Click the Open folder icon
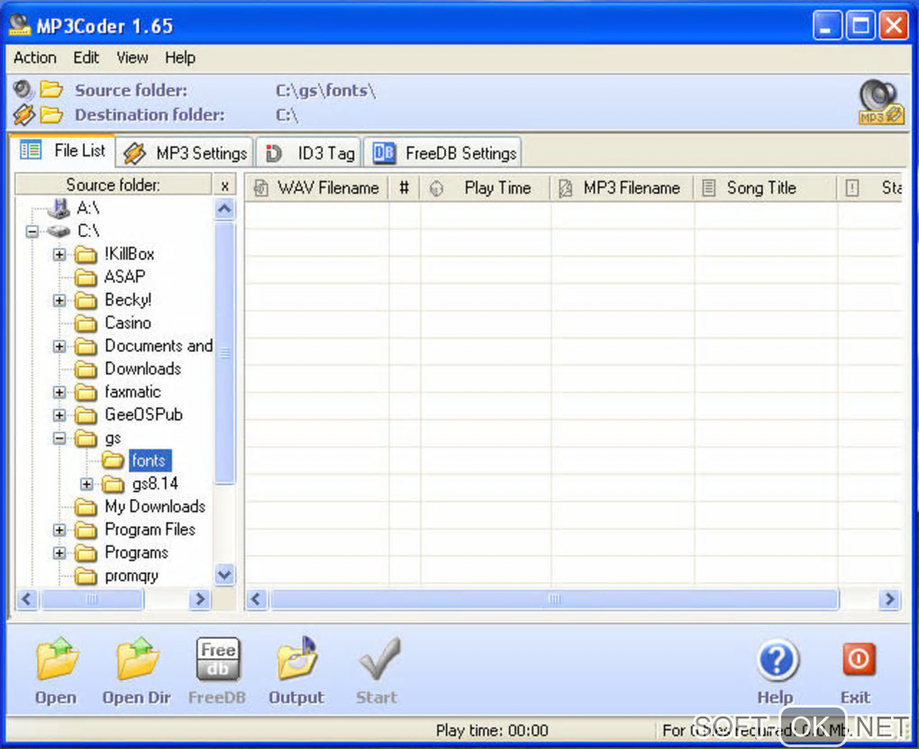919x749 pixels. point(57,658)
